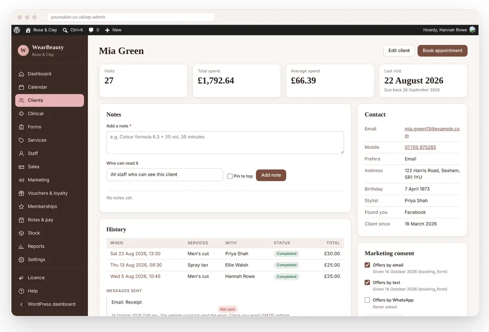489x332 pixels.
Task: Open the Thu 13 Aug 2026, 09:30 appointment
Action: 136,265
